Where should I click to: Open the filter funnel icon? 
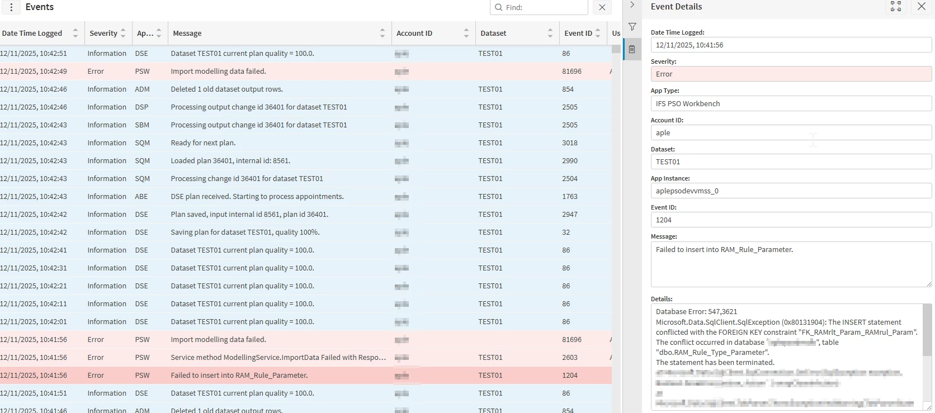632,27
